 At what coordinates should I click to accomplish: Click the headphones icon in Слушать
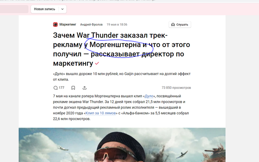tap(173, 25)
